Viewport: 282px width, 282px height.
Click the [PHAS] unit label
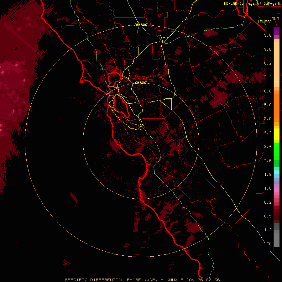(x=265, y=22)
